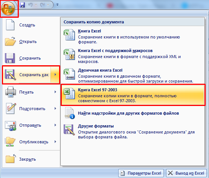The width and height of the screenshot is (209, 178).
Task: Click the Книга Excel workbook icon
Action: (69, 35)
